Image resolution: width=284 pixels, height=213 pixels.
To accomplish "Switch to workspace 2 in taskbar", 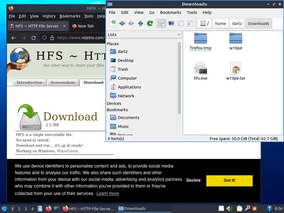I will pyautogui.click(x=19, y=209).
